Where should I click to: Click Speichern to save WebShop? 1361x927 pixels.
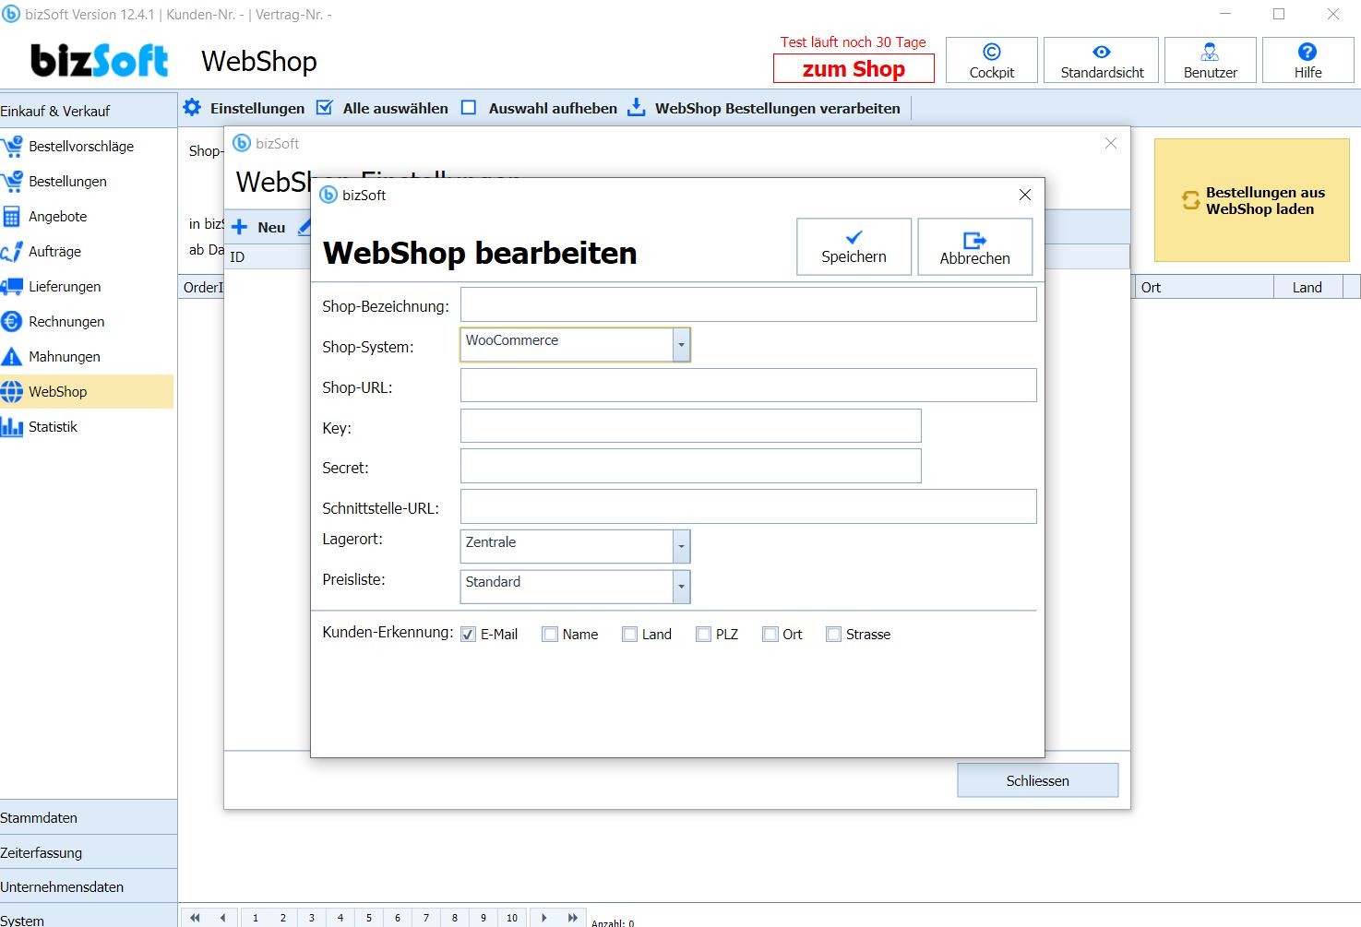point(854,246)
